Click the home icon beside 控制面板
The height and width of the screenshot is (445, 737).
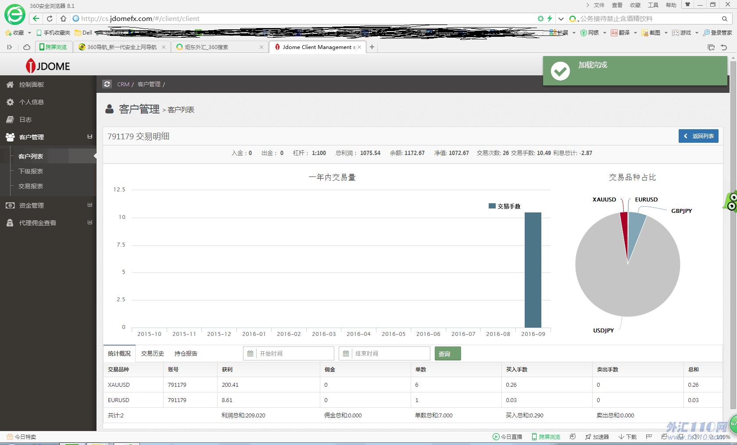point(10,85)
